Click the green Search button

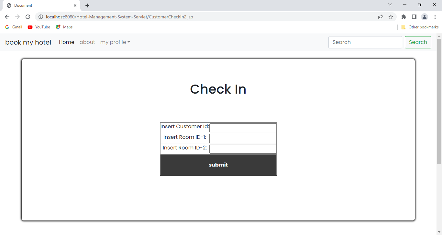click(418, 42)
